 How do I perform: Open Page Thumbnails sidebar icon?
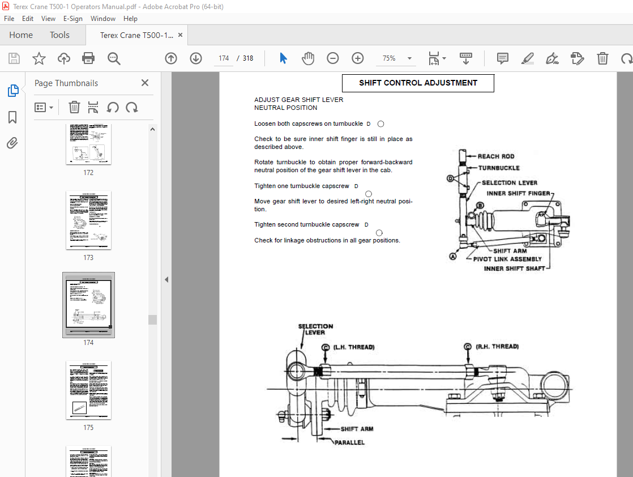13,91
